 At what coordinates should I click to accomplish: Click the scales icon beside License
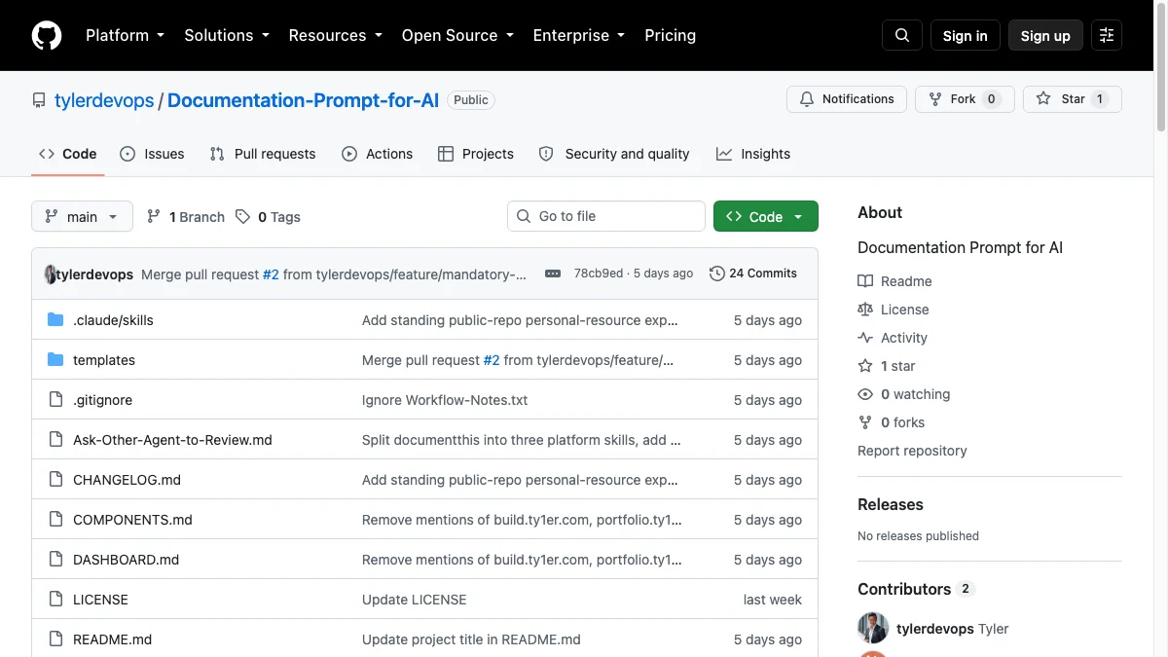[x=865, y=310]
